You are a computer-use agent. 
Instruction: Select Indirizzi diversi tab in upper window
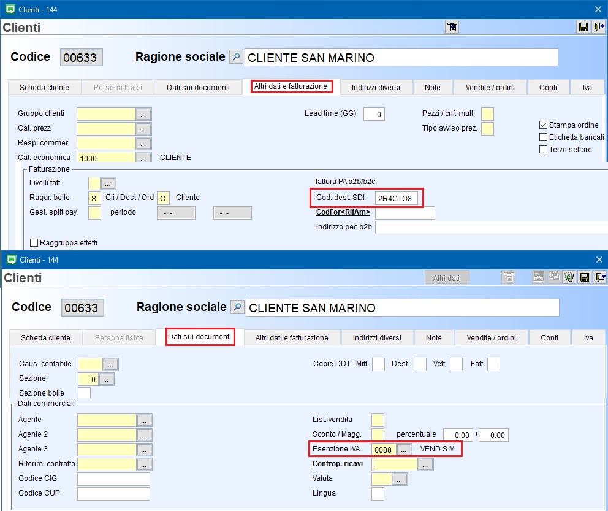click(x=376, y=87)
